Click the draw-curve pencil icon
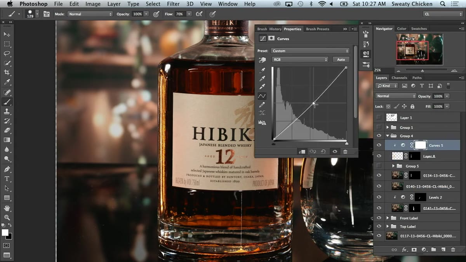 point(263,105)
